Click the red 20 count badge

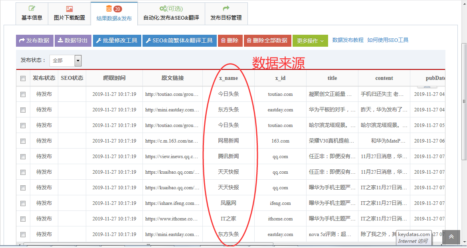tap(117, 9)
